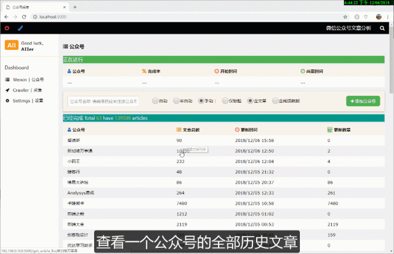Open a new browser tab

point(75,7)
